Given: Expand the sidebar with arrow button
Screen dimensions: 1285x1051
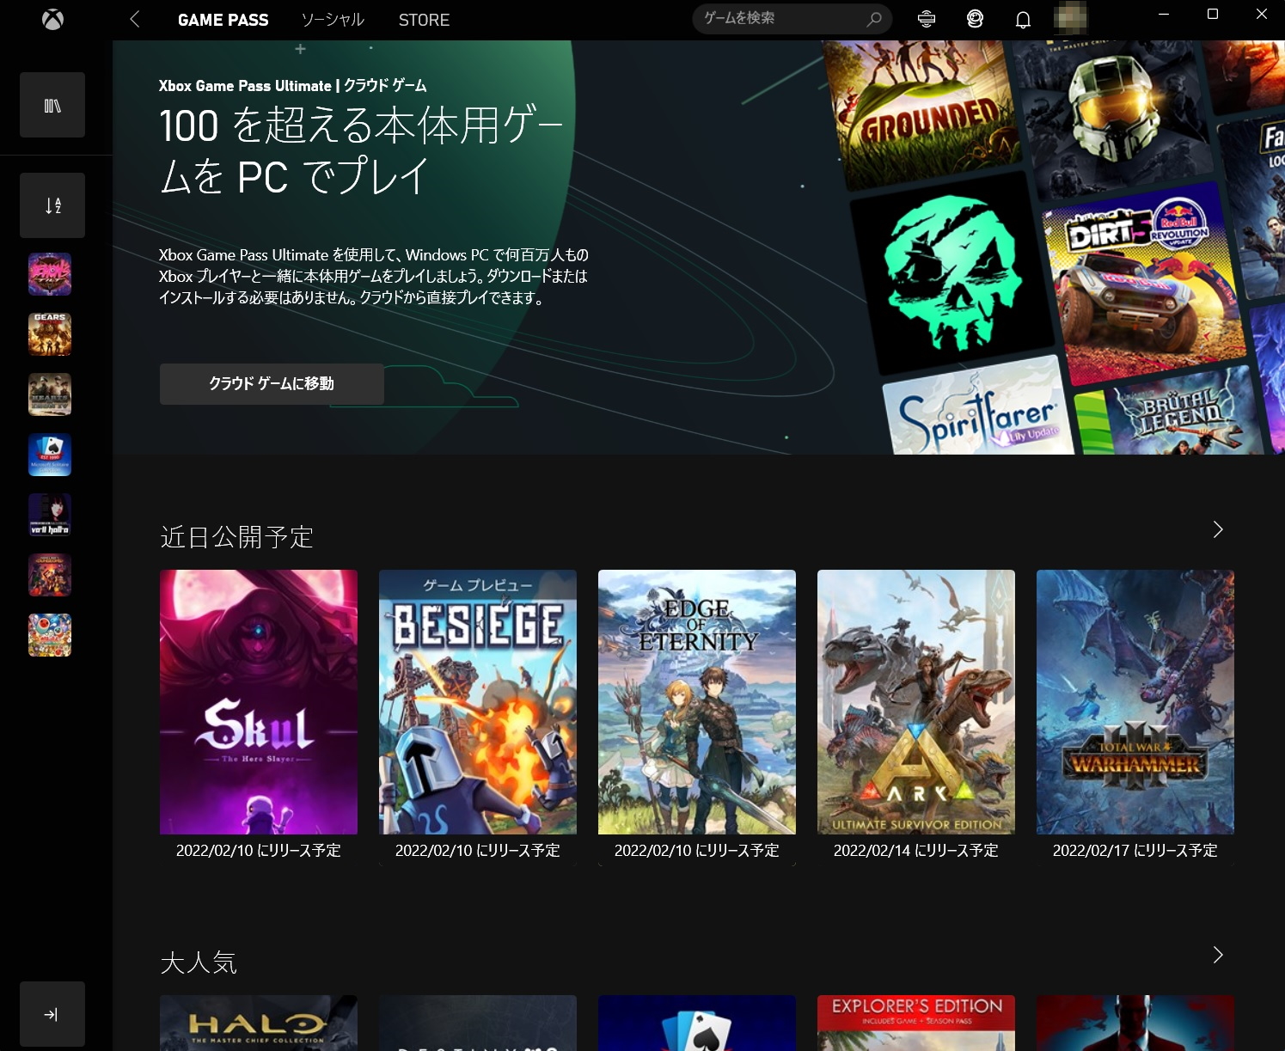Looking at the screenshot, I should coord(52,1014).
